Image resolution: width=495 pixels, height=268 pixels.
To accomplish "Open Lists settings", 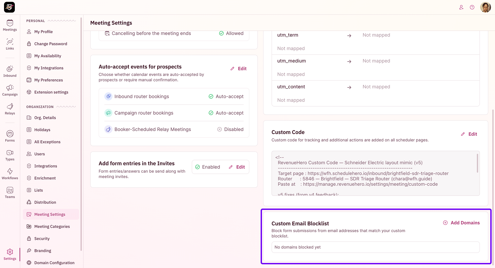I will (51, 190).
